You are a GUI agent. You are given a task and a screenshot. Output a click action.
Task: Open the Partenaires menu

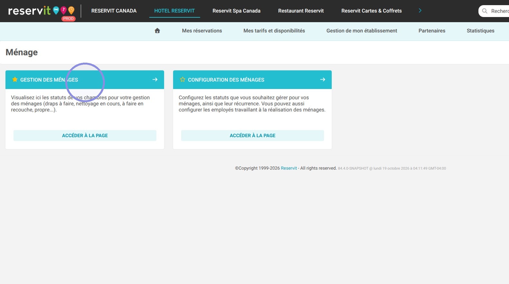[432, 31]
